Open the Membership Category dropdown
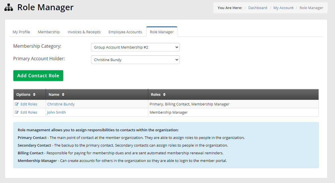Screen dimensions: 335x183 coord(135,47)
